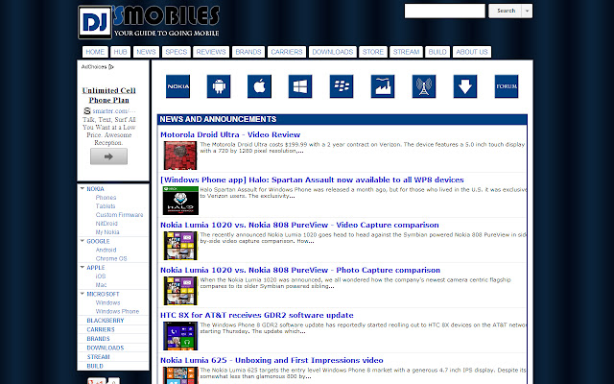
Task: Select Phones under NOKIA
Action: [x=106, y=198]
